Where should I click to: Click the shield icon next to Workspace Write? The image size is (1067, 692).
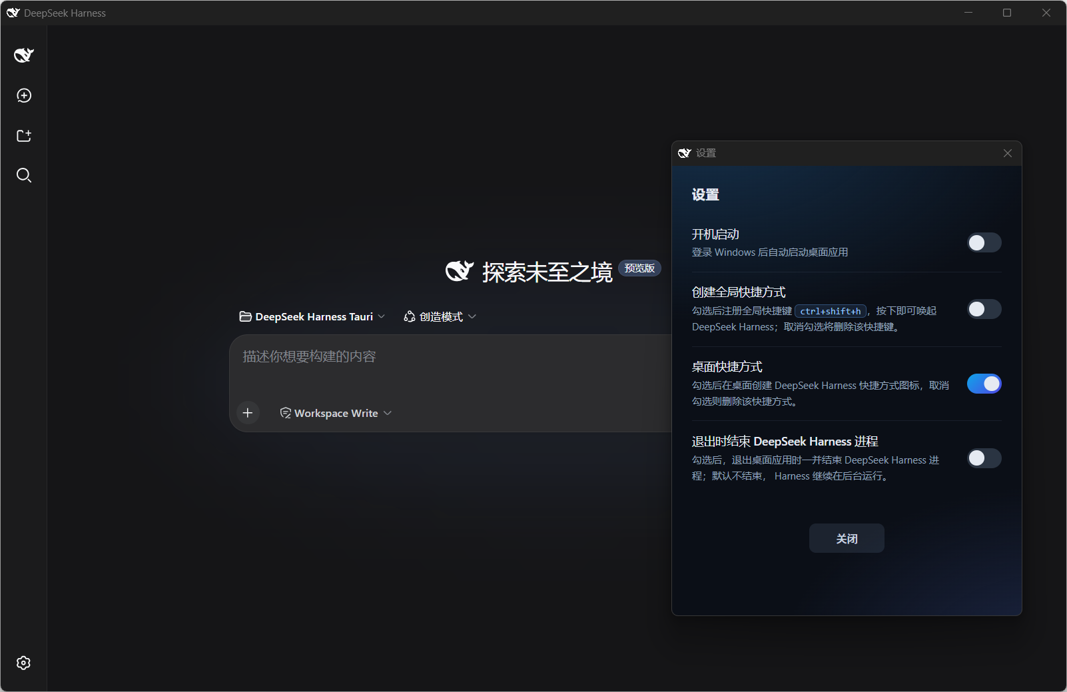click(285, 413)
